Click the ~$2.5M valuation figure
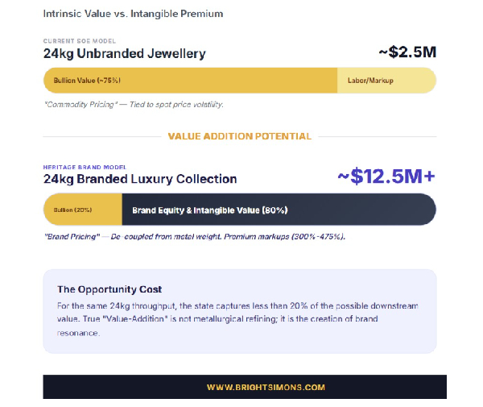The image size is (483, 407). point(407,53)
